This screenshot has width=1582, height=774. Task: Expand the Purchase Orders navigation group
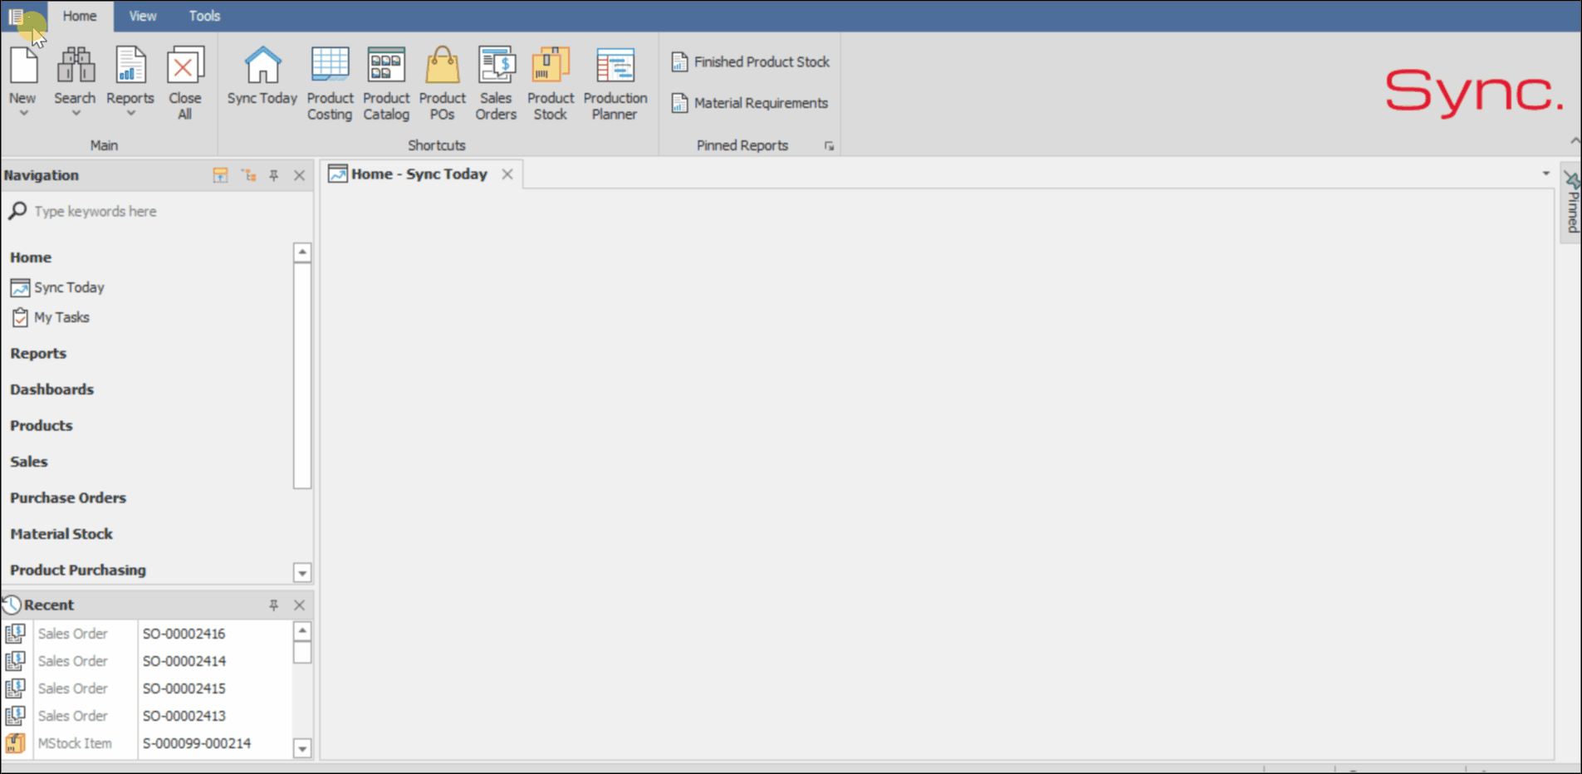68,497
